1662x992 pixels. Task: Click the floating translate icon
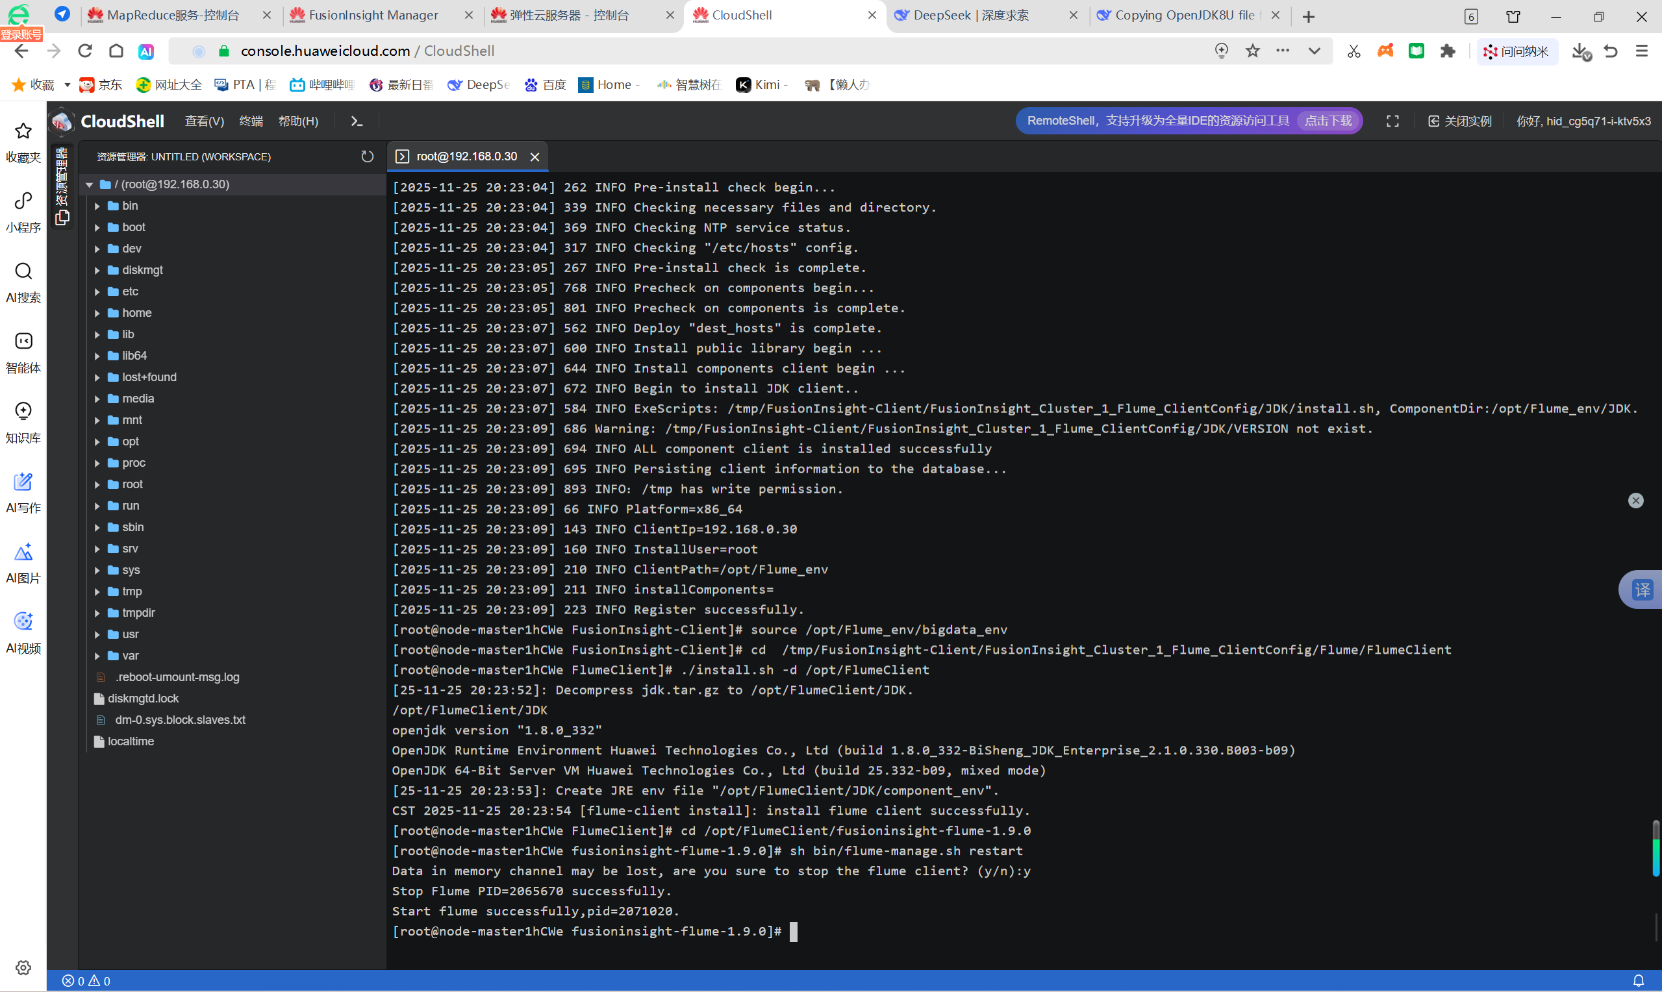coord(1642,589)
